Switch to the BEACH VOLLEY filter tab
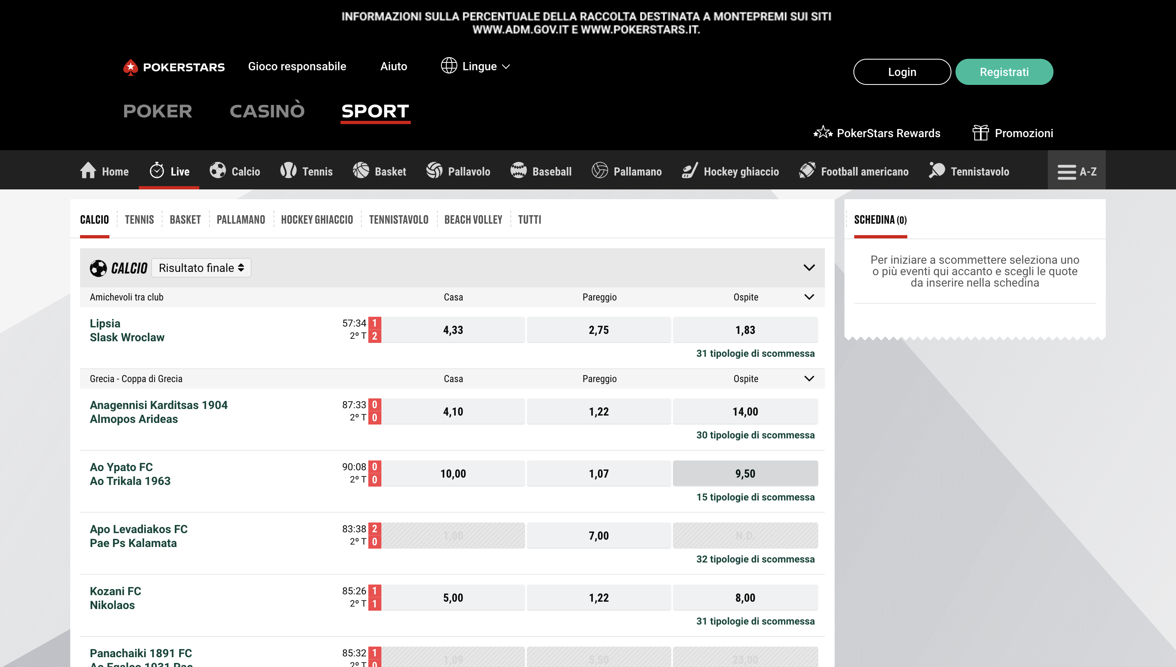1176x667 pixels. (473, 220)
